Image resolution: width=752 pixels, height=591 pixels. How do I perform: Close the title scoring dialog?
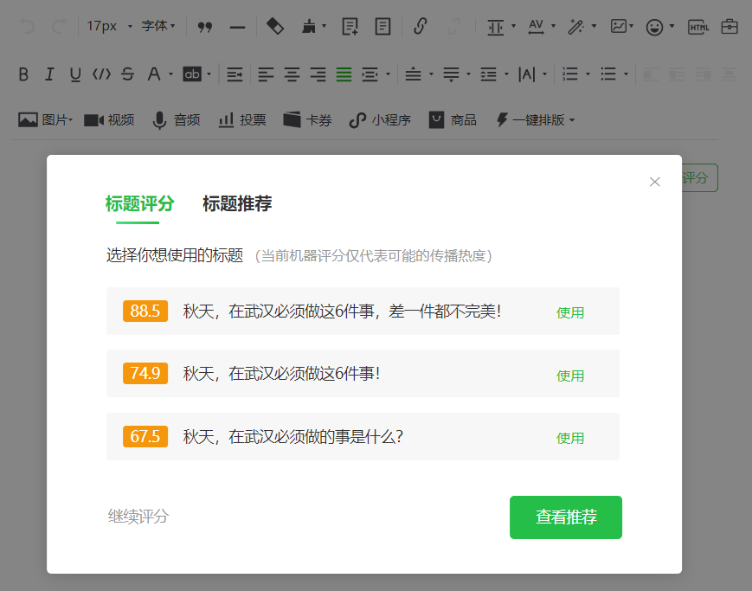654,182
